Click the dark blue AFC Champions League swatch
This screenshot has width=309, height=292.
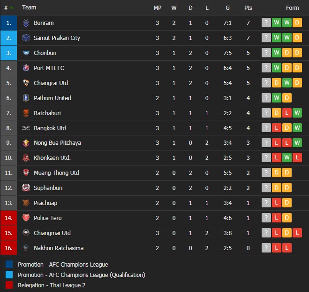point(9,265)
